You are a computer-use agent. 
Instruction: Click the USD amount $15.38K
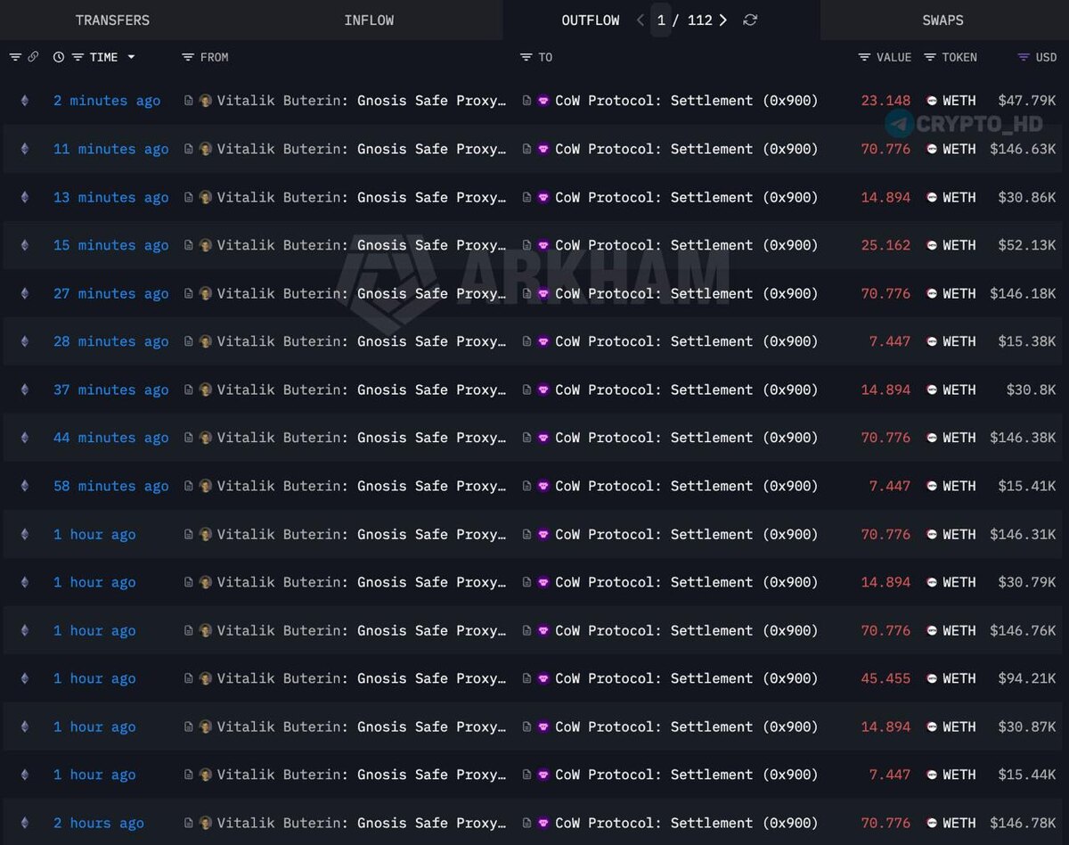1027,341
